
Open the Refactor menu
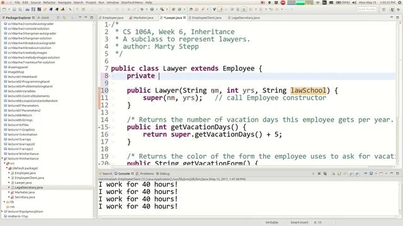coord(49,3)
